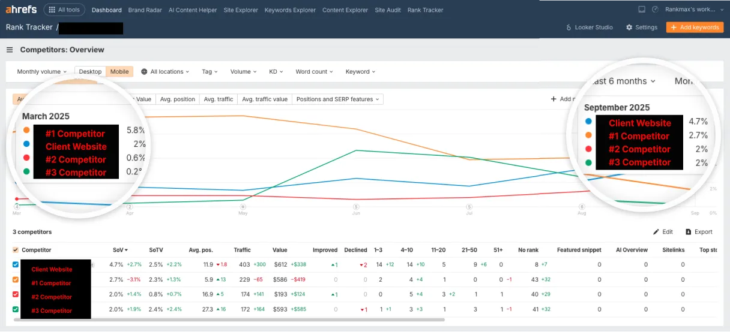Click the Edit pencil for competitors
Screen dimensions: 730x332
coord(663,232)
